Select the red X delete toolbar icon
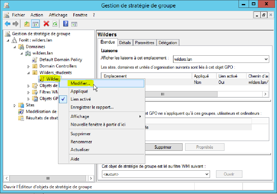The height and width of the screenshot is (194, 277). [46, 24]
